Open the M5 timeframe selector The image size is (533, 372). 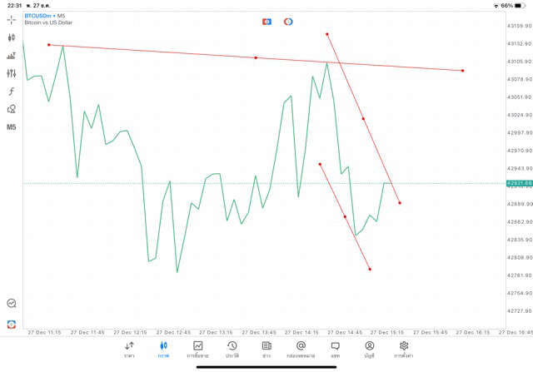11,127
